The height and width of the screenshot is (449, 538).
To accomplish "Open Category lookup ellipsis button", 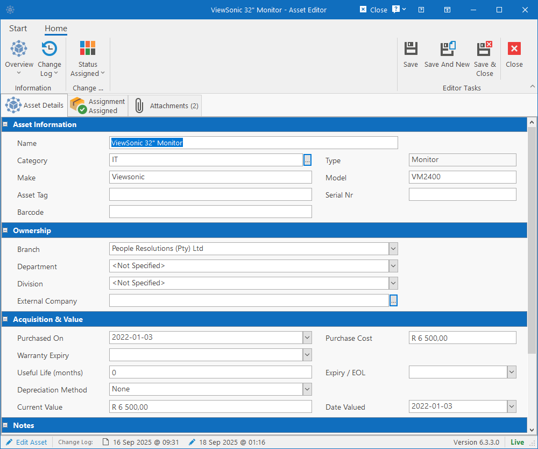I will click(x=307, y=160).
